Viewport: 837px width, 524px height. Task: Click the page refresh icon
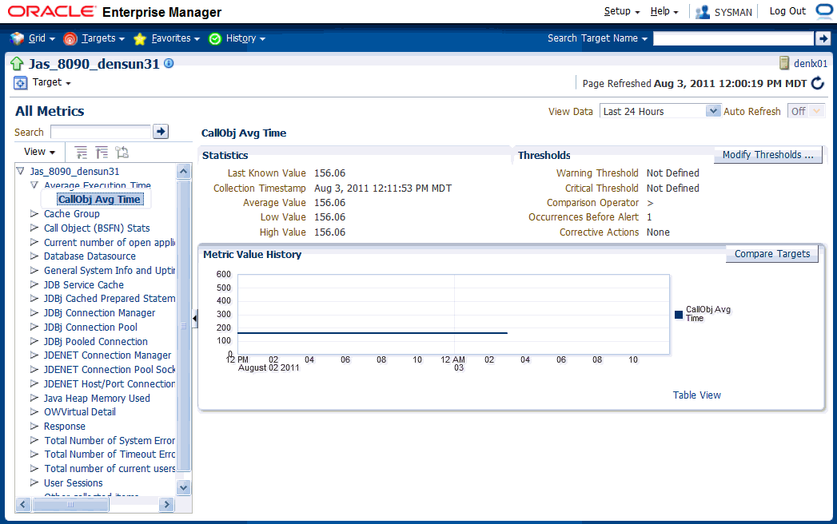click(818, 83)
